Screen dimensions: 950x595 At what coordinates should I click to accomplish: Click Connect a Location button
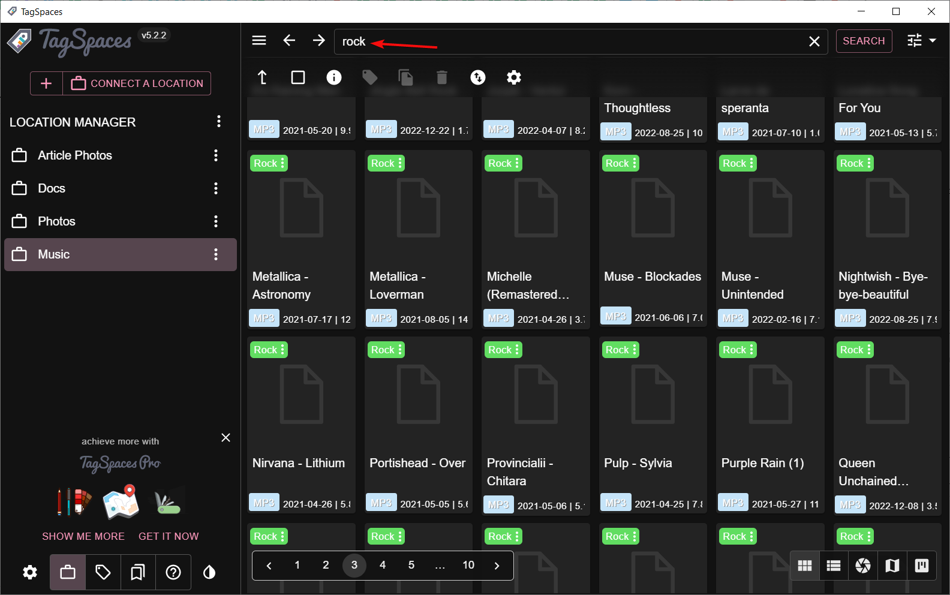point(137,83)
